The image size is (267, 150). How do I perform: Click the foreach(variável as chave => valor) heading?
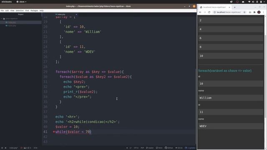tap(225, 71)
